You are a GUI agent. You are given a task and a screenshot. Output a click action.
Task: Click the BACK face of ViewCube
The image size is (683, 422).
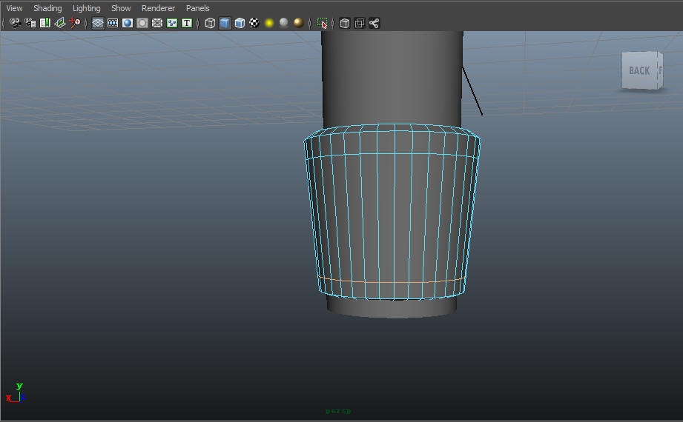pos(639,70)
